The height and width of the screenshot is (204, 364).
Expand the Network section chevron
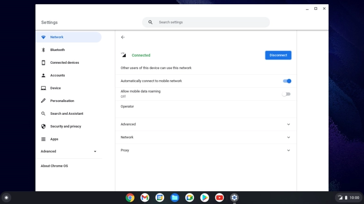(288, 137)
